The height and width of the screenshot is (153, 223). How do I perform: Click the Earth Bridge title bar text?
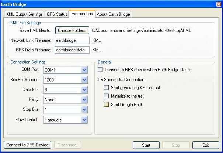tap(14, 4)
